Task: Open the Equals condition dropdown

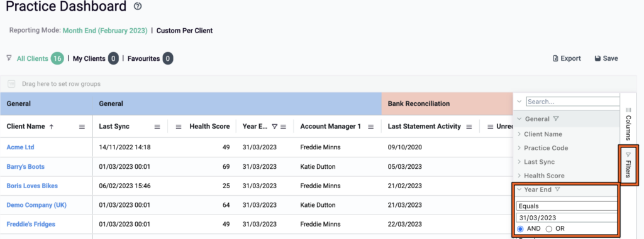Action: pyautogui.click(x=567, y=206)
